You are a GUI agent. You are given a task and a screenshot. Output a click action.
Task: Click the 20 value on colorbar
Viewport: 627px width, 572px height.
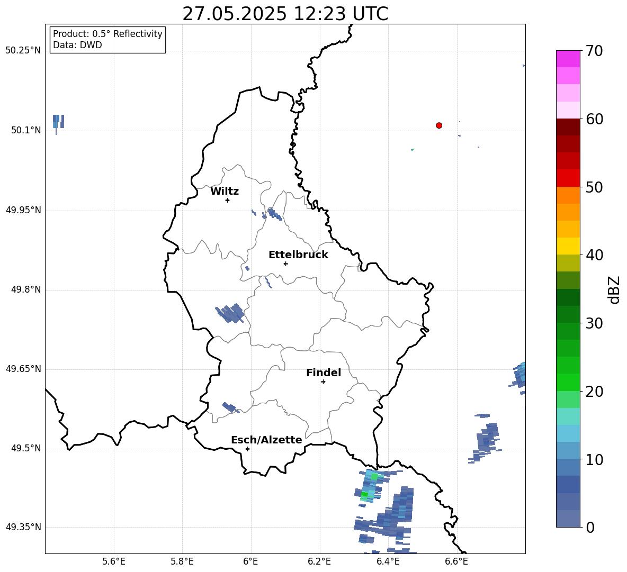[x=594, y=392]
